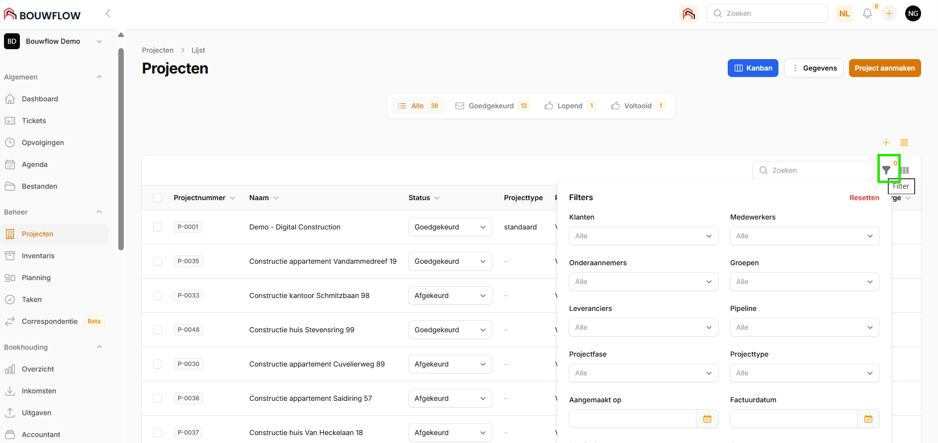Image resolution: width=938 pixels, height=443 pixels.
Task: Open the Klanten filter dropdown
Action: 643,236
